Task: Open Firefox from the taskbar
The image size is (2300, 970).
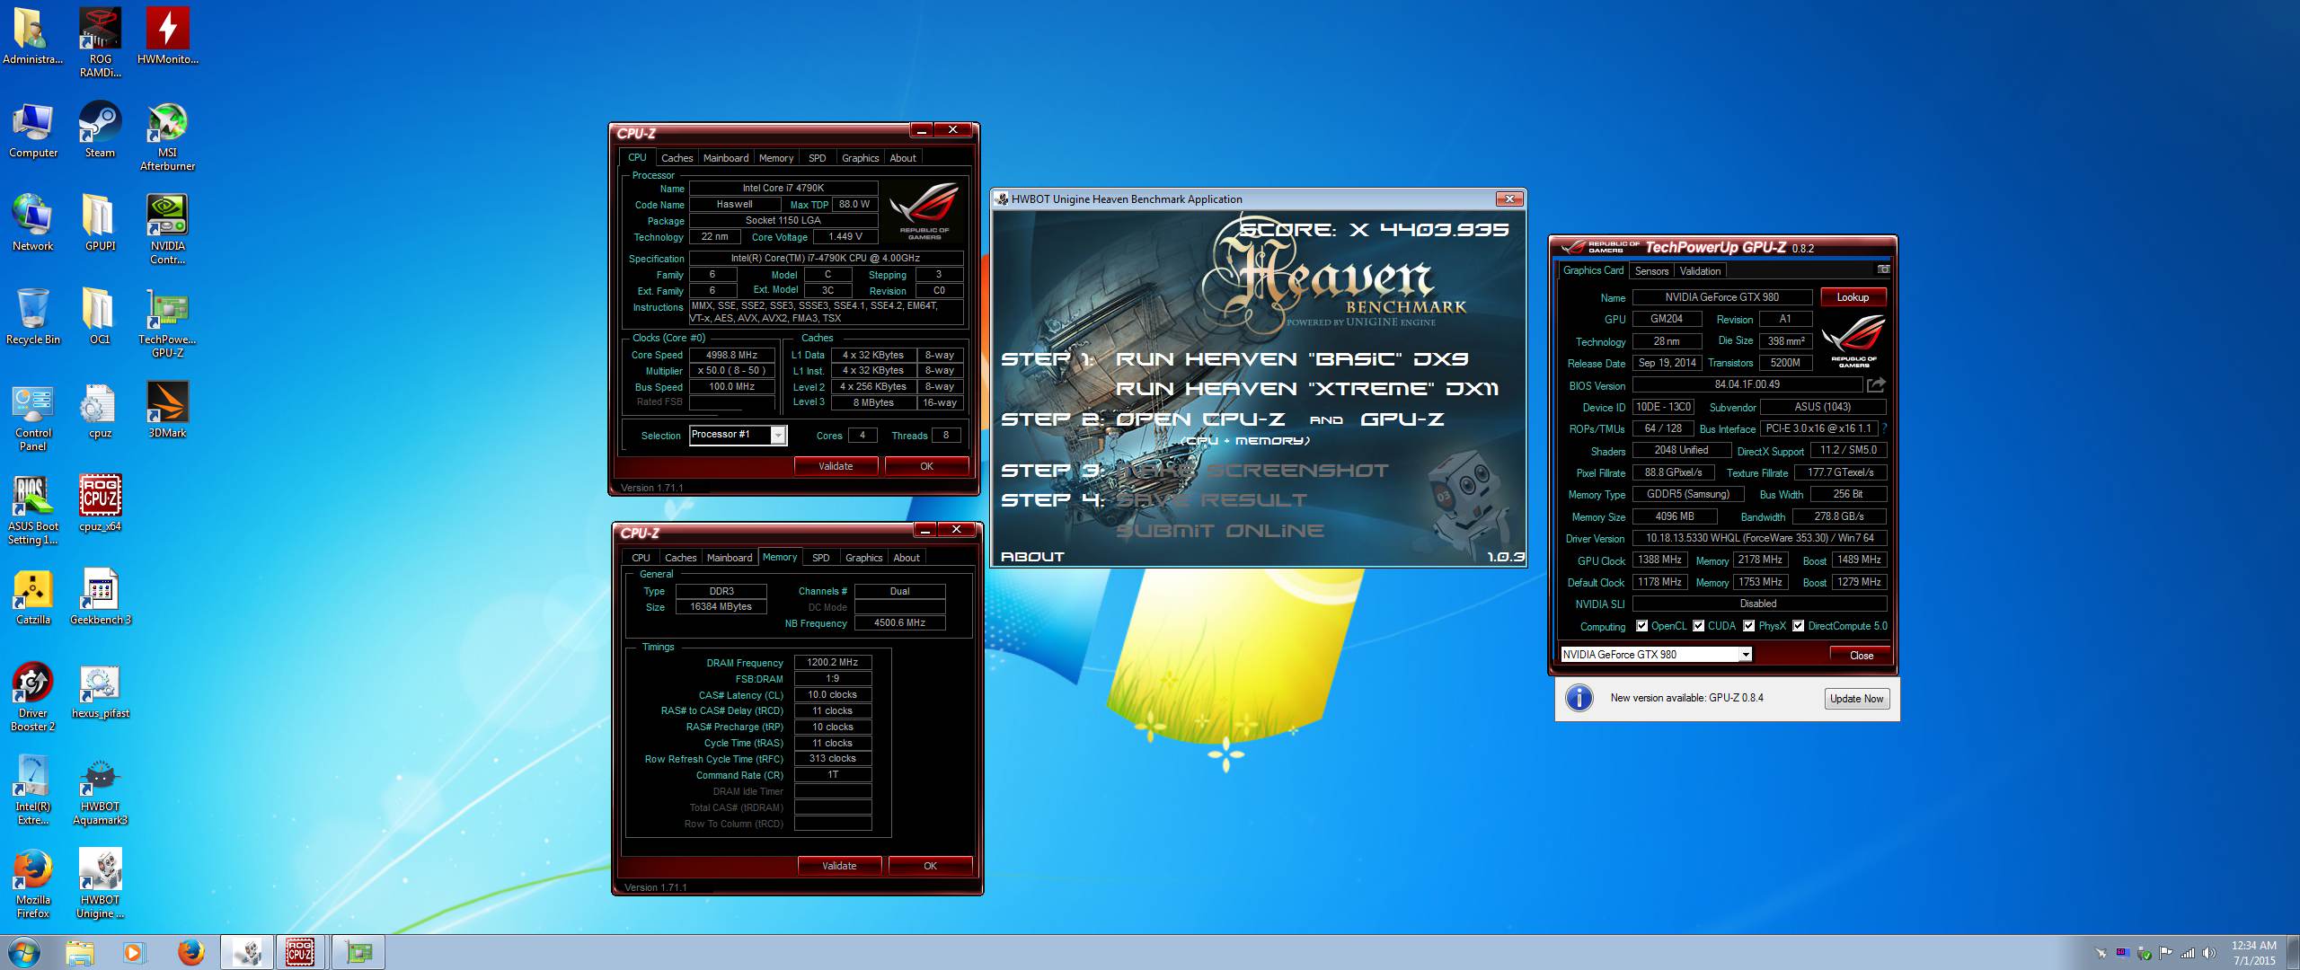Action: pos(190,952)
